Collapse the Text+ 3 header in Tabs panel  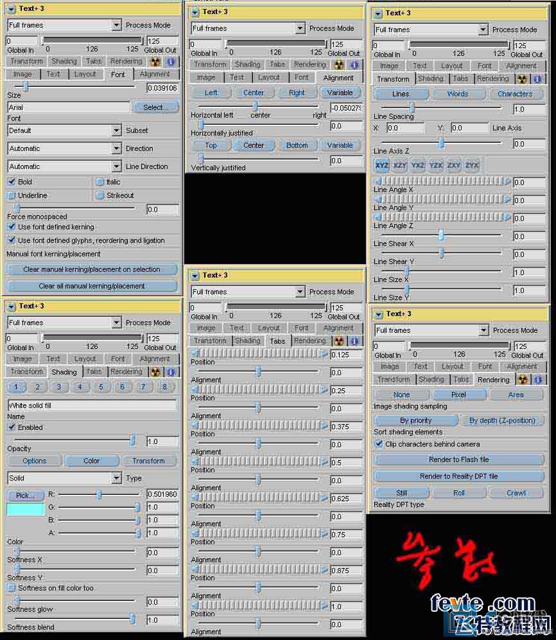click(x=195, y=276)
